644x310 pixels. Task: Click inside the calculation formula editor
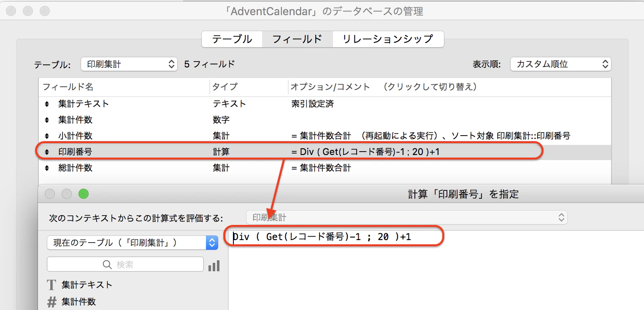[x=436, y=270]
